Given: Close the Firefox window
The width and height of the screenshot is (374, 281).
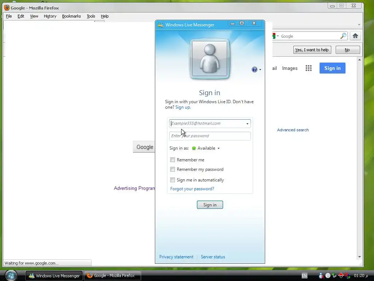Looking at the screenshot, I should click(354, 6).
